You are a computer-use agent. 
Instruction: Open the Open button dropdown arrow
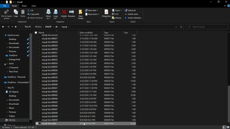point(121,10)
